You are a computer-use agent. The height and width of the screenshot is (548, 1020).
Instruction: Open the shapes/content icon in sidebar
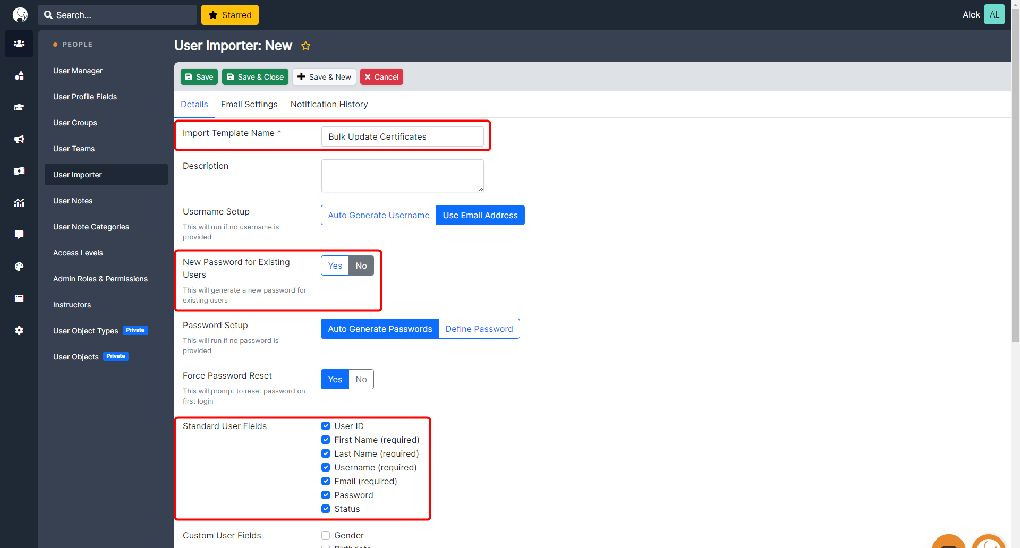(x=19, y=75)
